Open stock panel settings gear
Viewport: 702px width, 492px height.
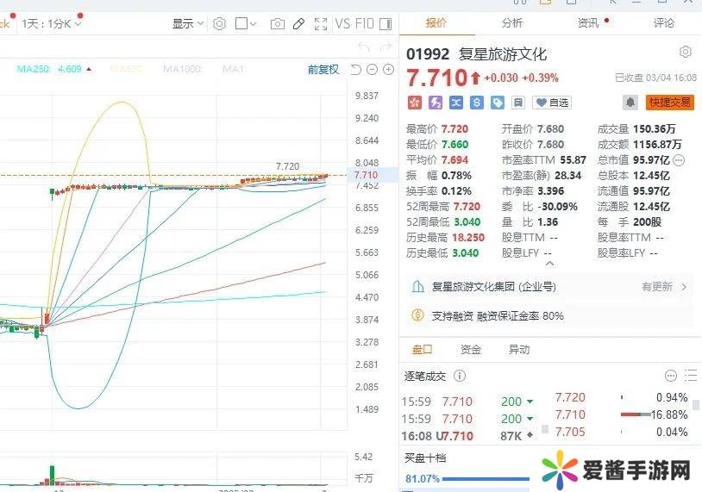[686, 53]
